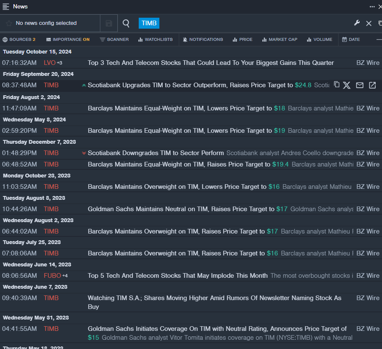
Task: Expand the +3 additional tickers next to LVO
Action: pos(60,63)
